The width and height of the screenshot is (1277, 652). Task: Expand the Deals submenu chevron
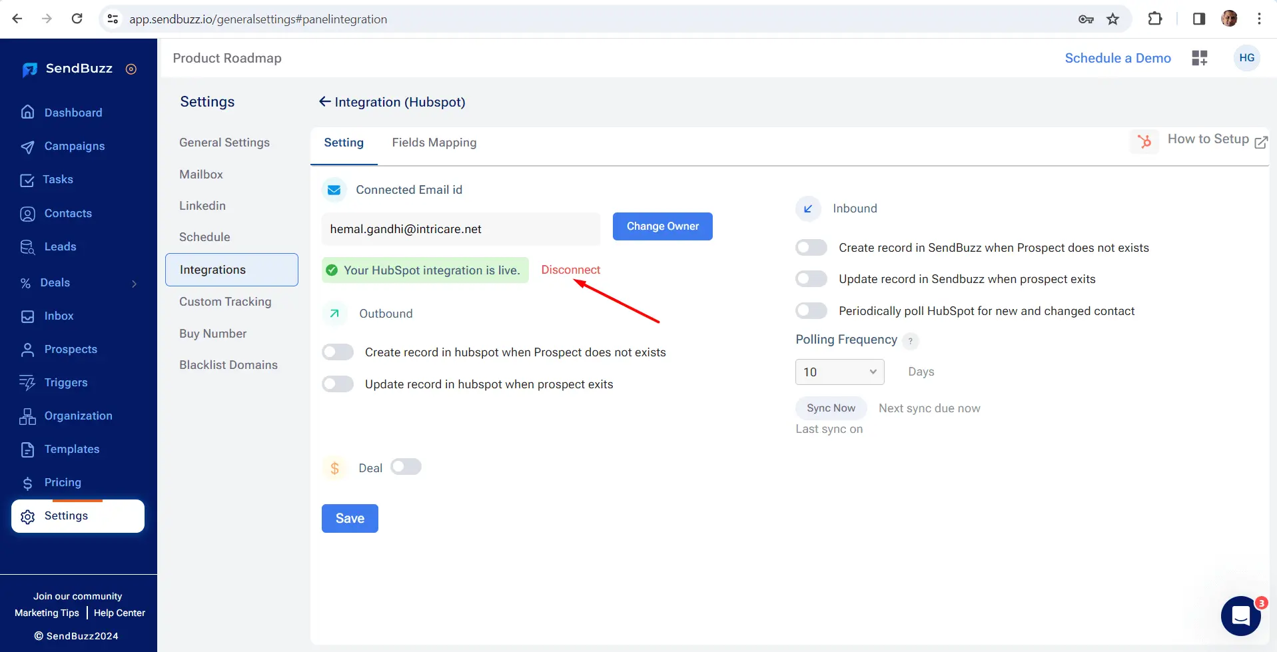135,283
